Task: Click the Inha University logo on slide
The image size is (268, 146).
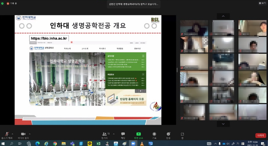Action: click(x=25, y=18)
